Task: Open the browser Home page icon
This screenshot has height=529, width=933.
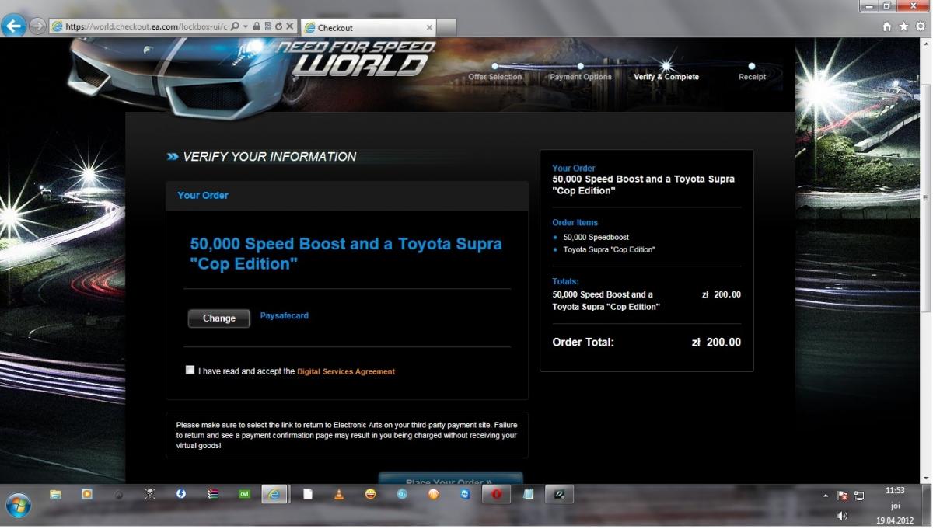Action: tap(888, 26)
